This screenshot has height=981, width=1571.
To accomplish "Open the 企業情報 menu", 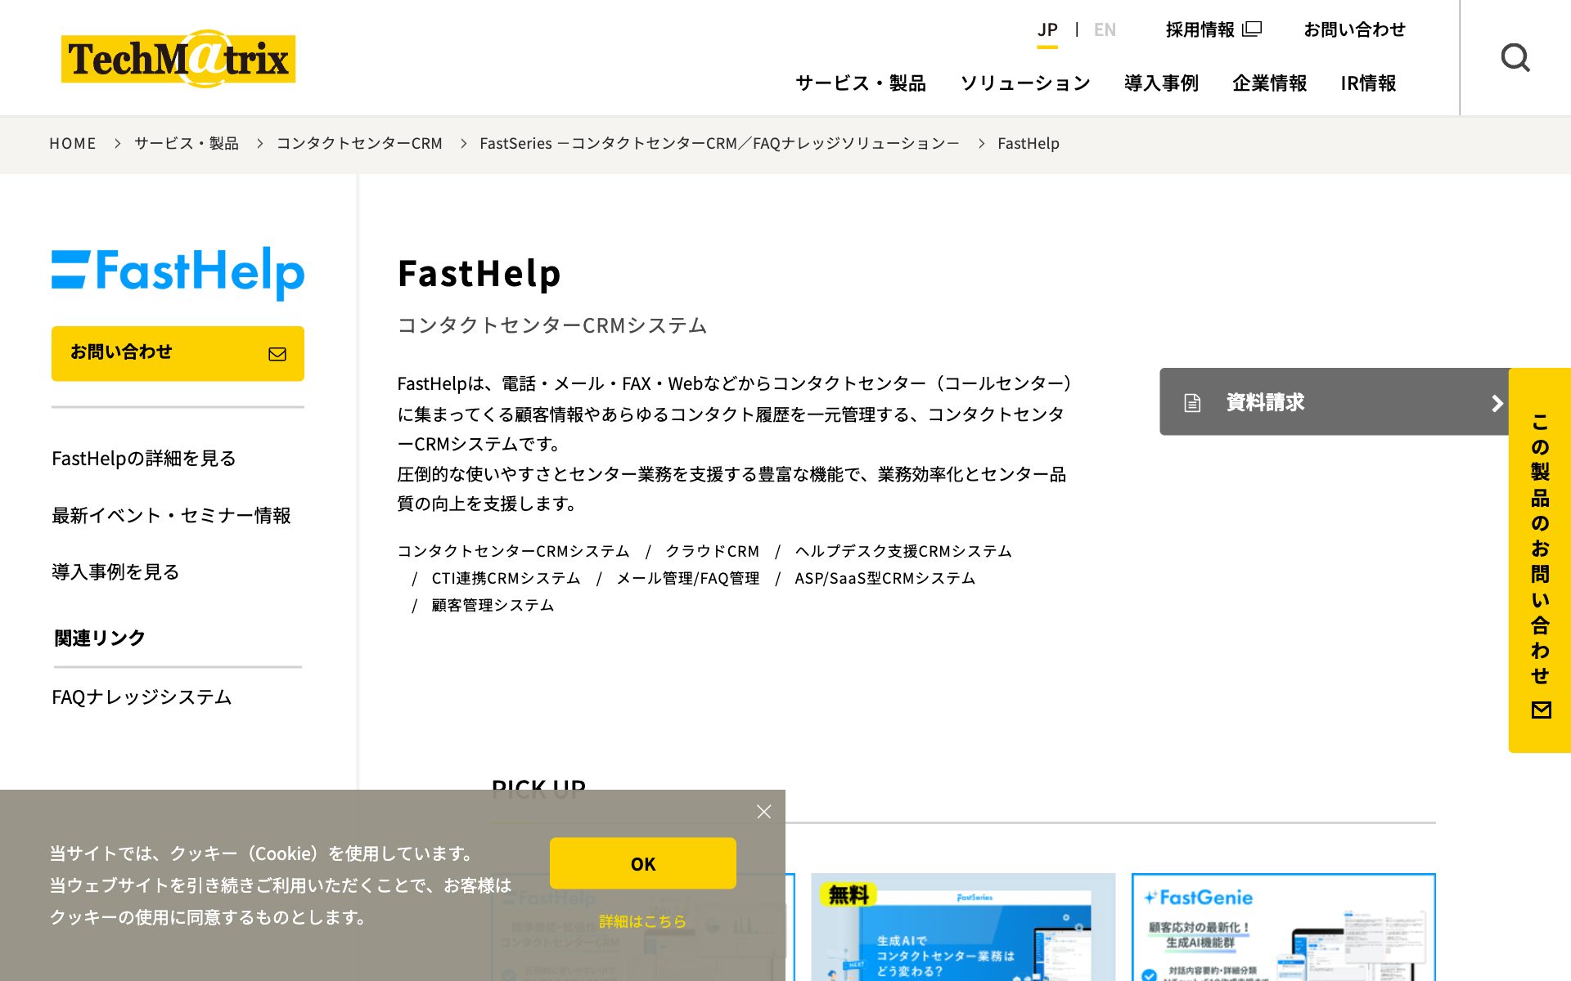I will click(x=1269, y=83).
